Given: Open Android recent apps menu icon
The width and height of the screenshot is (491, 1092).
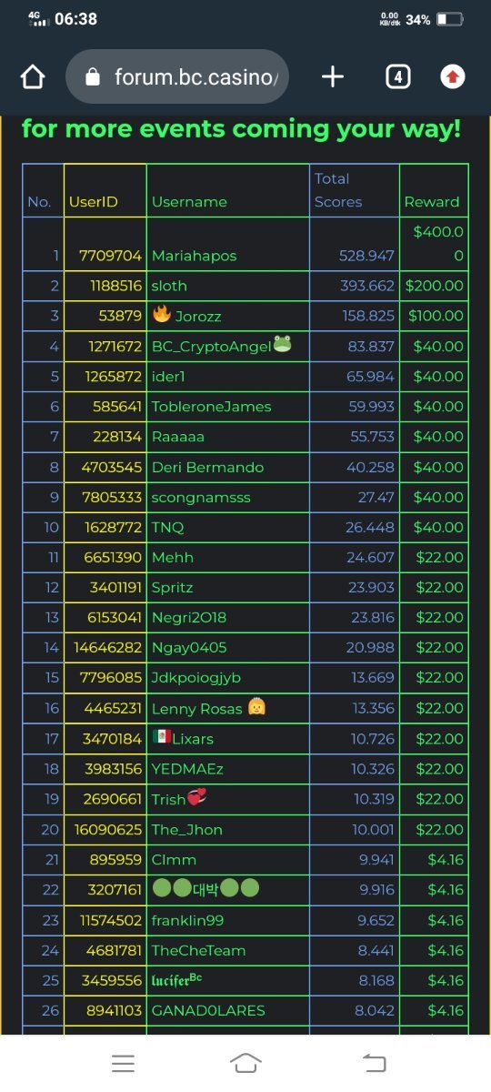Looking at the screenshot, I should tap(123, 1063).
